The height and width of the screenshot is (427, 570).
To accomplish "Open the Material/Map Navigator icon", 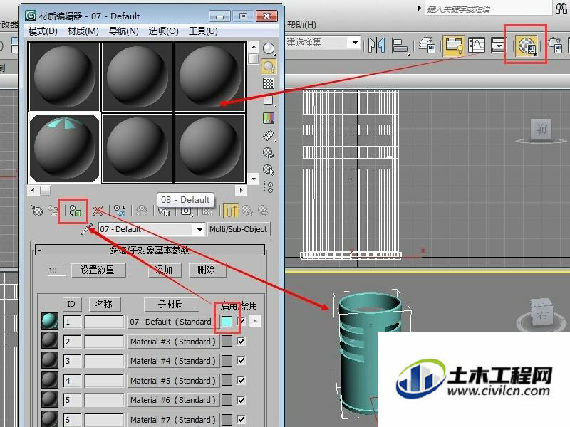I will [269, 187].
